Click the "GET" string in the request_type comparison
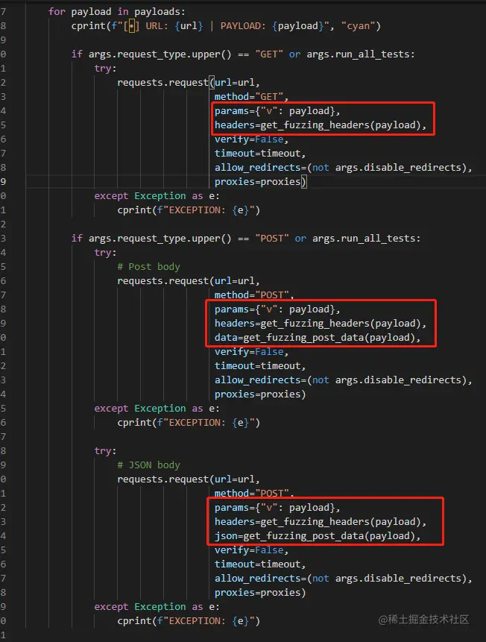This screenshot has width=486, height=642. pos(269,54)
